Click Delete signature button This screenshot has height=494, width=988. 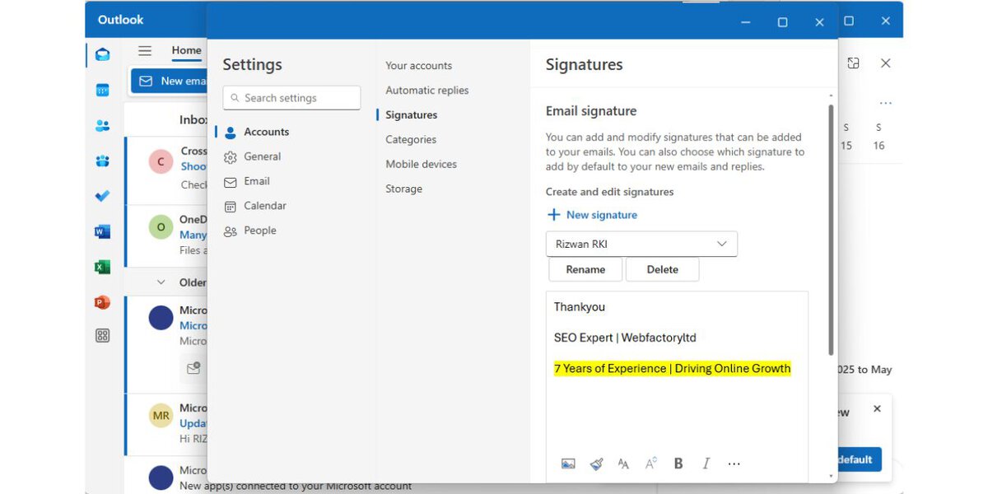point(663,269)
